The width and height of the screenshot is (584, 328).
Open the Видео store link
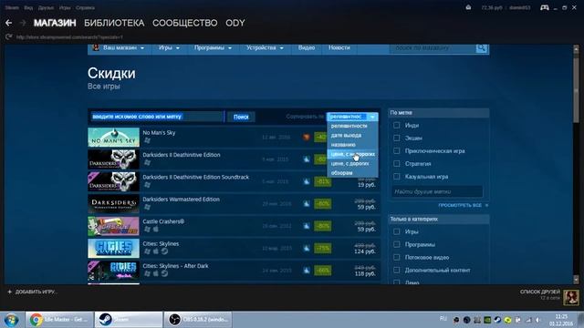307,48
